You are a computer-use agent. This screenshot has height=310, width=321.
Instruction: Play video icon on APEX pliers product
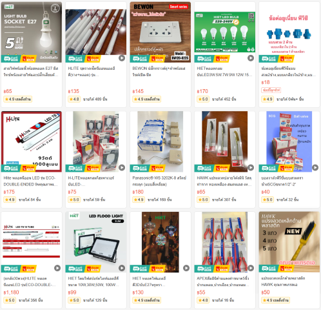coord(251,268)
